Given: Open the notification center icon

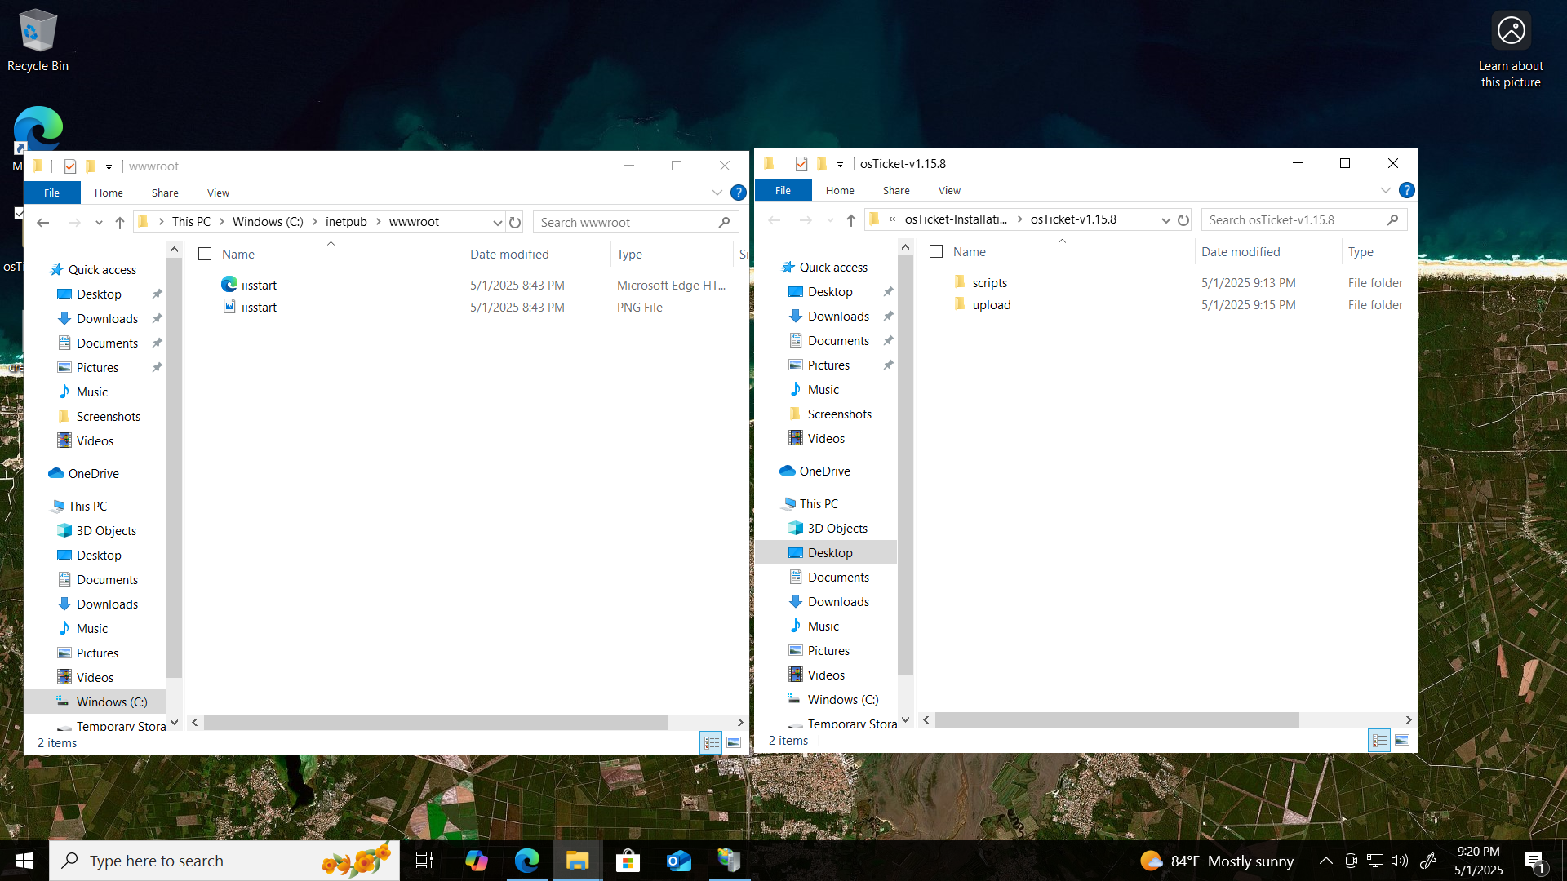Looking at the screenshot, I should tap(1534, 861).
